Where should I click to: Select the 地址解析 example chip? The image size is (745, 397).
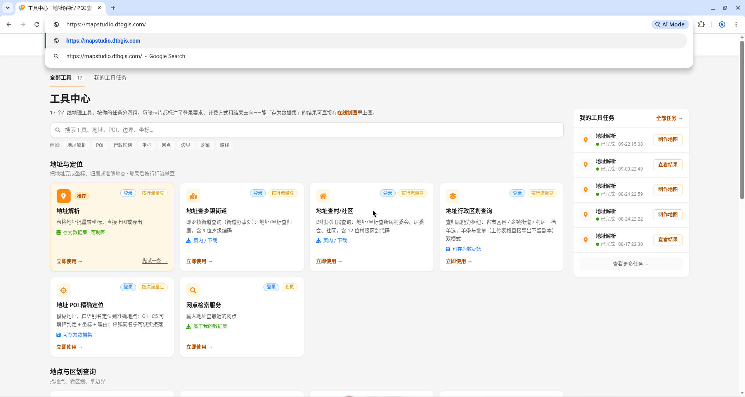[x=76, y=145]
